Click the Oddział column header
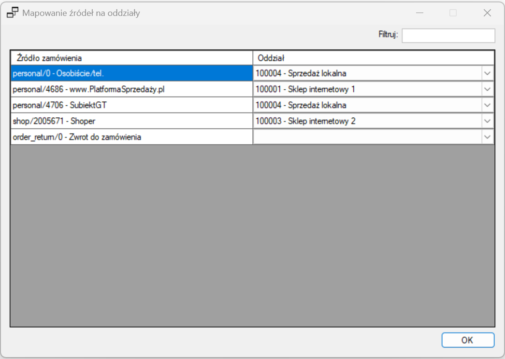This screenshot has width=505, height=359. pos(373,58)
